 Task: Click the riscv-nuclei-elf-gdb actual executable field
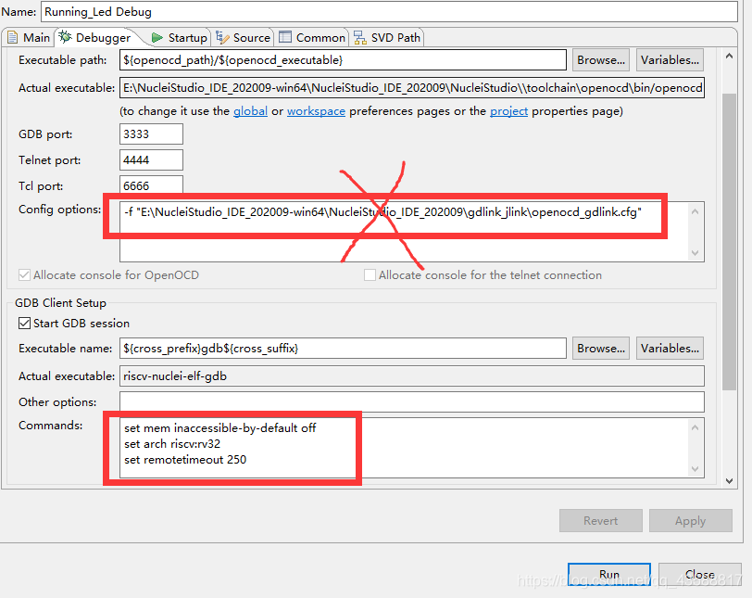click(412, 375)
